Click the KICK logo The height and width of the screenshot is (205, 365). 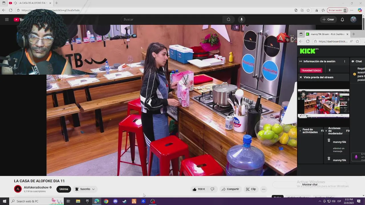[x=307, y=51]
